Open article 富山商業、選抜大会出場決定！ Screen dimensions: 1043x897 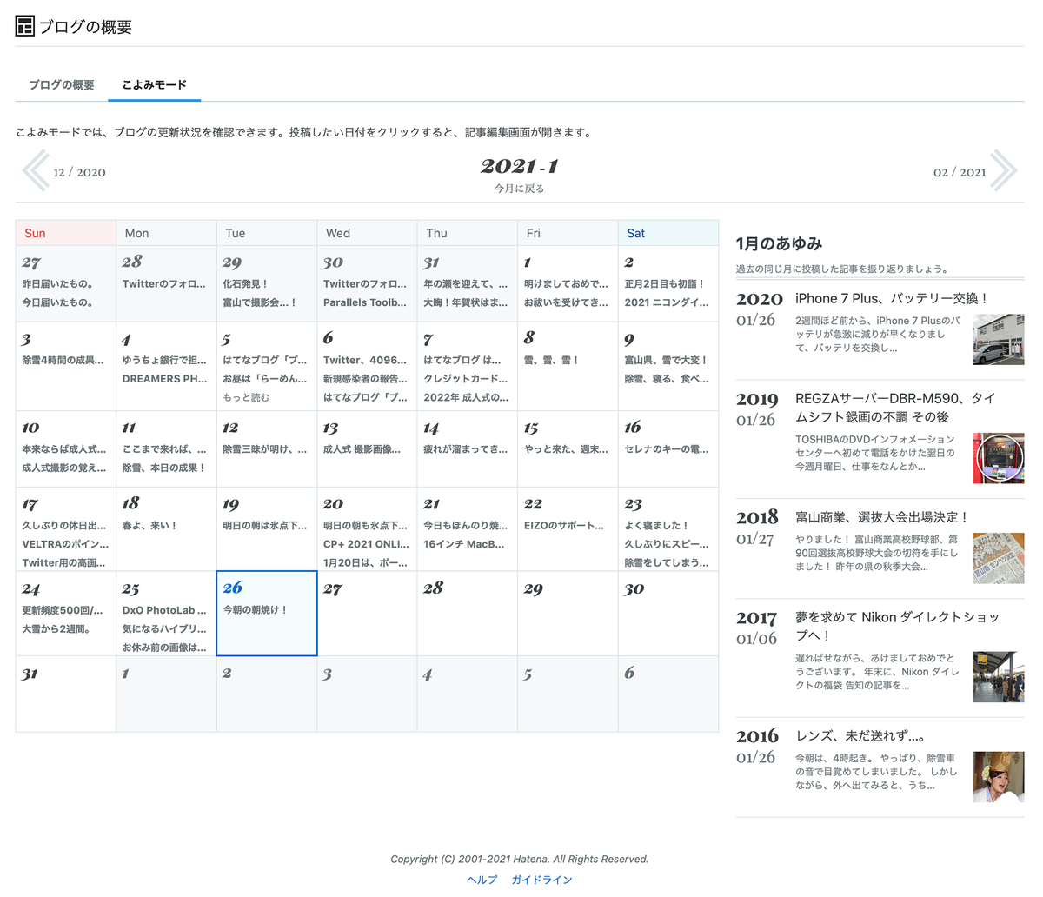point(882,517)
